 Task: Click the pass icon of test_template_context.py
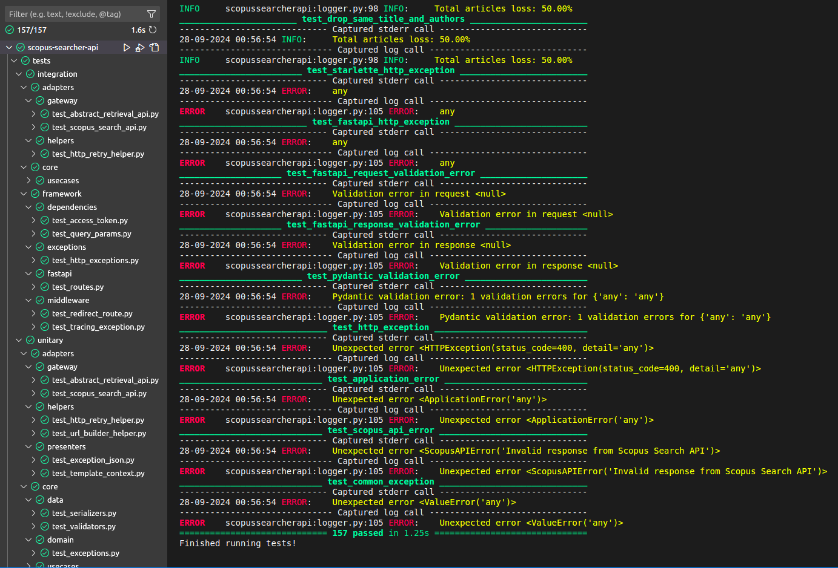45,473
